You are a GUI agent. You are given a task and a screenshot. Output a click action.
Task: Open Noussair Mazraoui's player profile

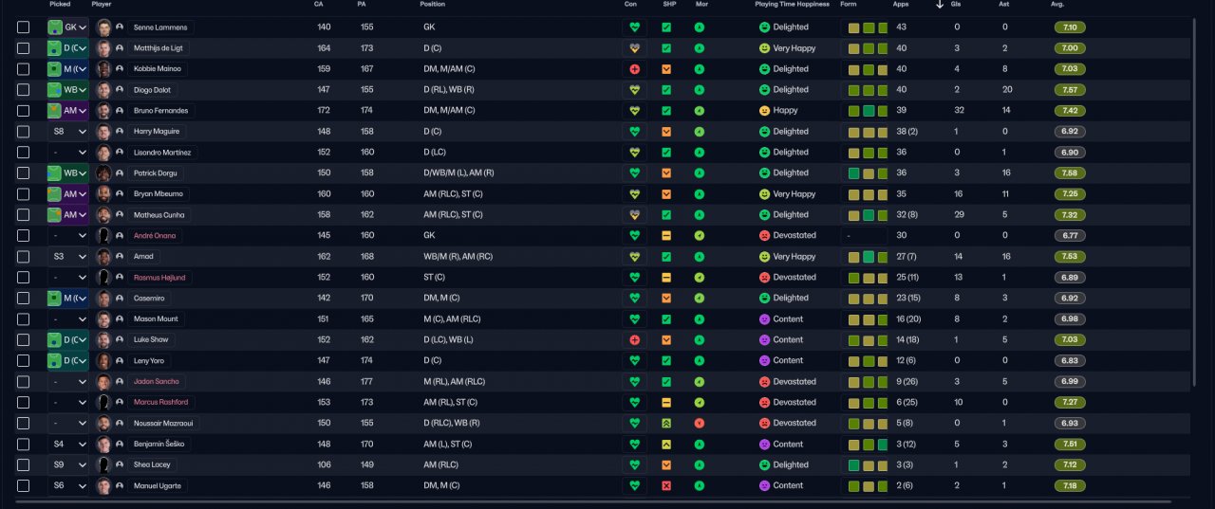coord(163,424)
